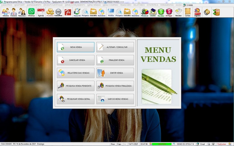
Task: Open the red A Pagar dollar icon
Action: 169,12
